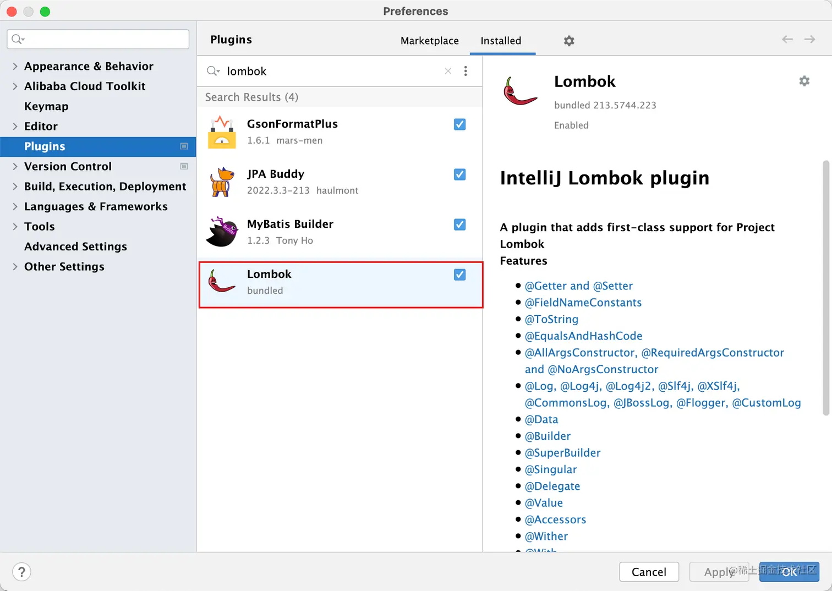Expand the Version Control node
Viewport: 832px width, 591px height.
[15, 166]
